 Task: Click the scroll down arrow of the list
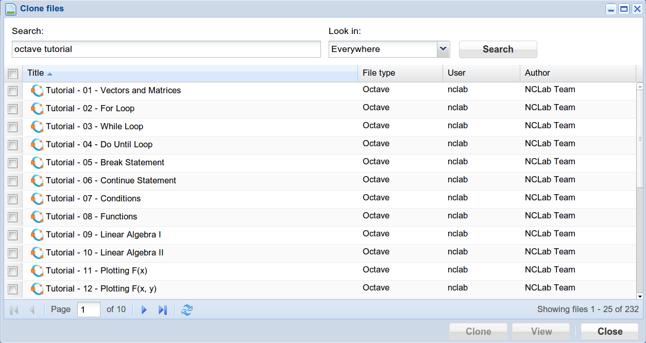pos(640,296)
